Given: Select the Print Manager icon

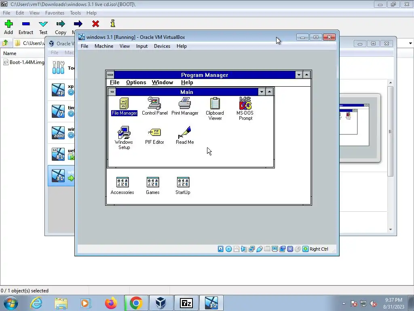Looking at the screenshot, I should [184, 107].
